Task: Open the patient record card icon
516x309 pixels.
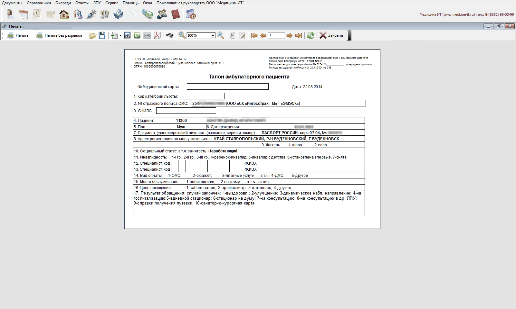Action: pos(37,14)
